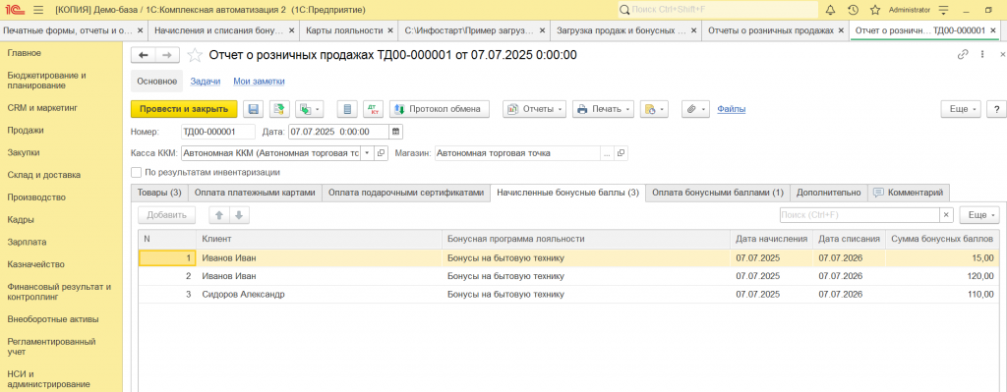Switch to Товары (3) tab
Image resolution: width=1007 pixels, height=392 pixels.
coord(159,193)
